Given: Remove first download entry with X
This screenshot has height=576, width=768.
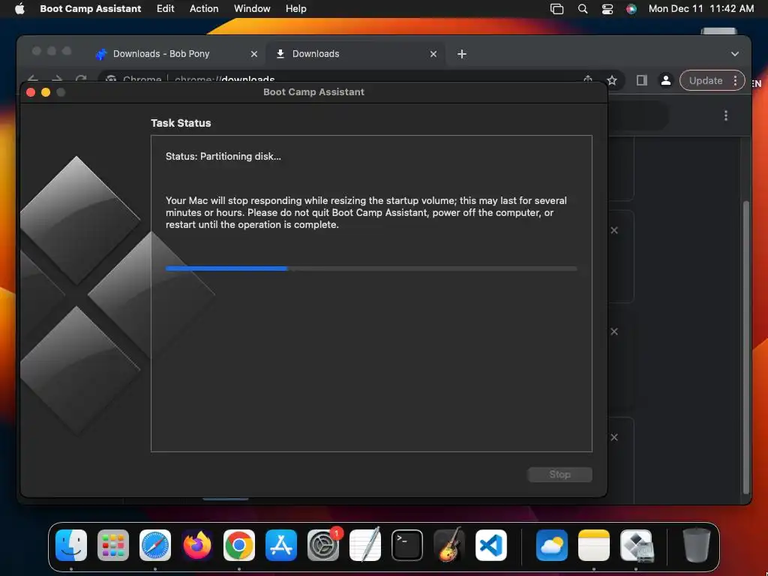Looking at the screenshot, I should coord(614,230).
